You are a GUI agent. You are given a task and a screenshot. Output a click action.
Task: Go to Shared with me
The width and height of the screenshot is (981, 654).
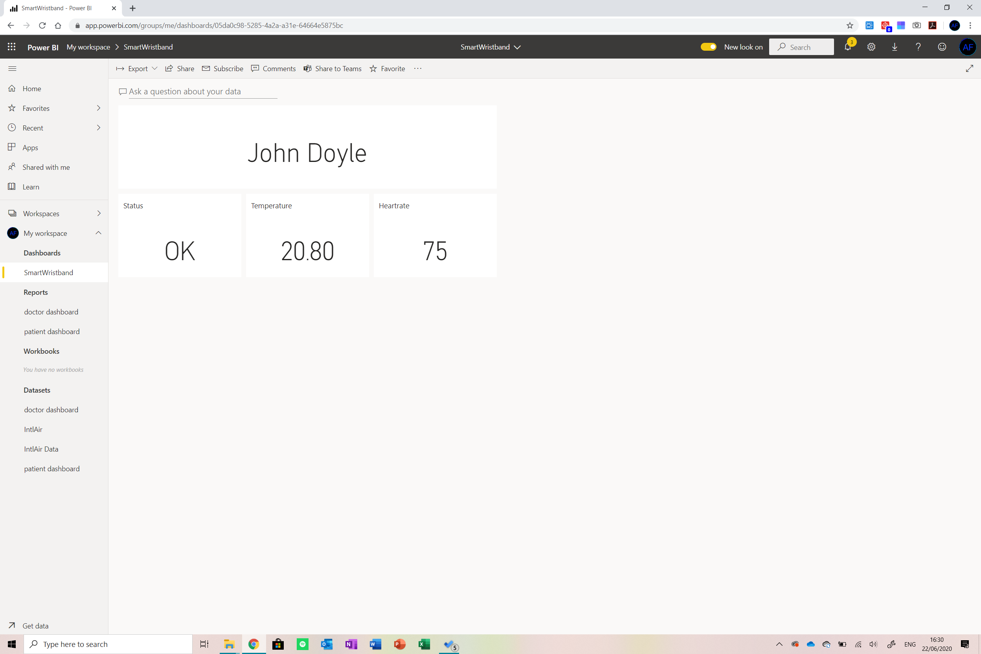point(46,167)
